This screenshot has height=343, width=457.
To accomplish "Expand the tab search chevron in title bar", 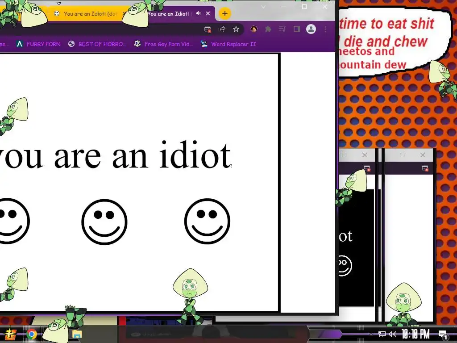I will 263,7.
